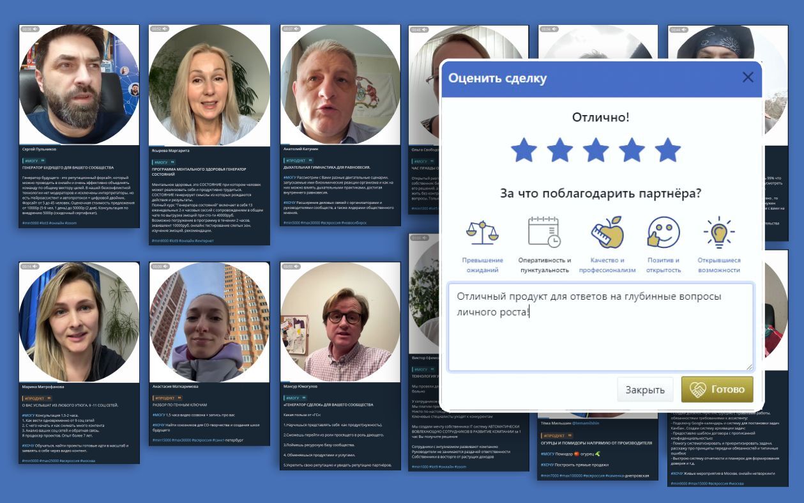Click the name "Мансур Юмагулов"

[301, 387]
